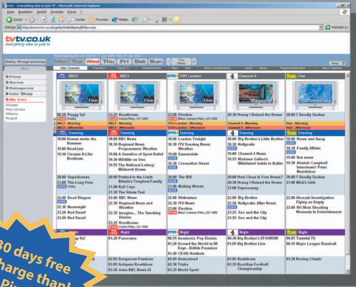356x287 pixels.
Task: Open the Favoriten star toolbar button
Action: tap(99, 20)
